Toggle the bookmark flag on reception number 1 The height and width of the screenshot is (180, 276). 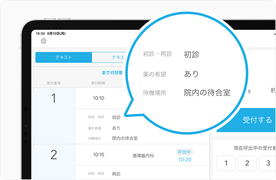pyautogui.click(x=35, y=90)
